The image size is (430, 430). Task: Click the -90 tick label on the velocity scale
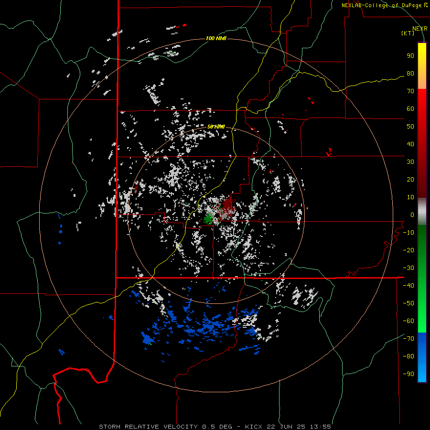408,374
